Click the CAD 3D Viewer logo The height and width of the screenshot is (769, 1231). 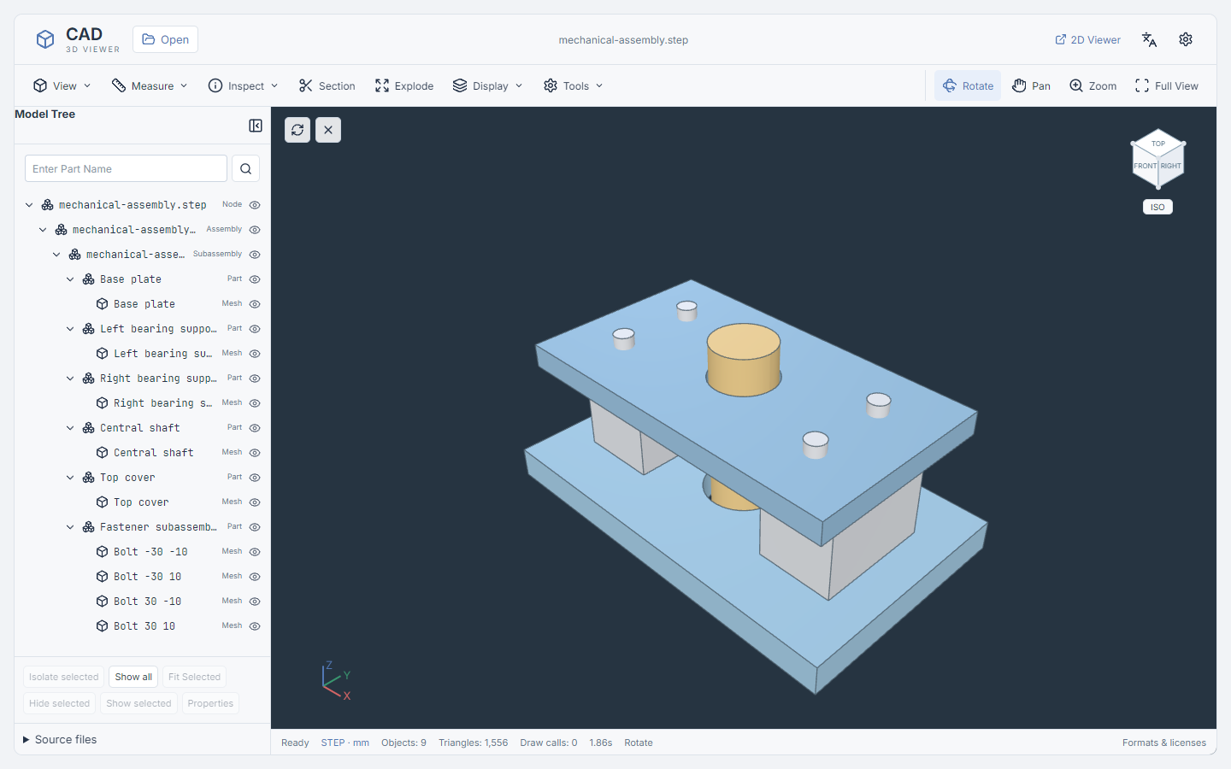pos(77,39)
